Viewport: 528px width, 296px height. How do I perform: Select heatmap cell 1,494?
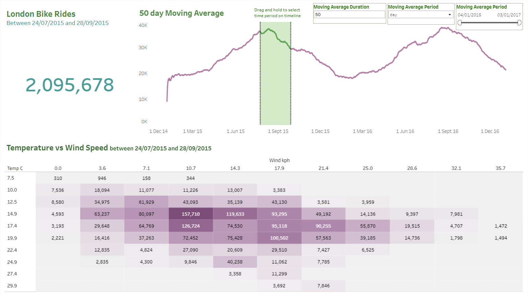pyautogui.click(x=501, y=238)
